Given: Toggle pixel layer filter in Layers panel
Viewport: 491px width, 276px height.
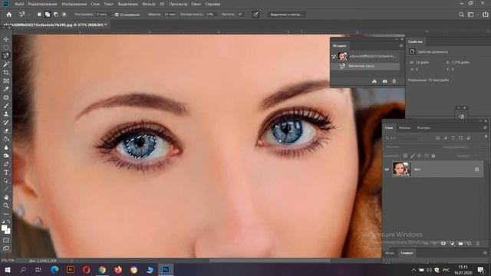Looking at the screenshot, I should tap(437, 138).
